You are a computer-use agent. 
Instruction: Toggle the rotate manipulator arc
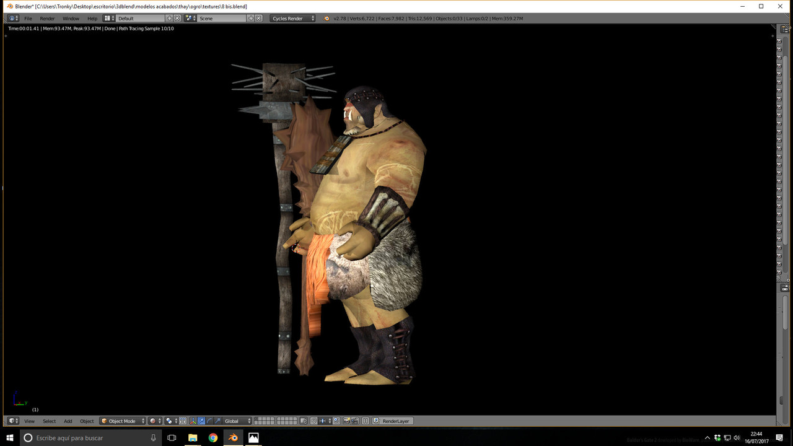tap(209, 421)
